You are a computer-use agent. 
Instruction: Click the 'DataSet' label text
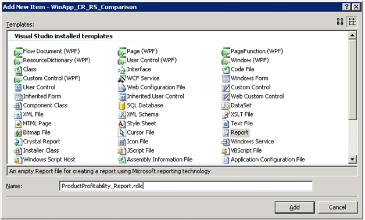click(241, 105)
